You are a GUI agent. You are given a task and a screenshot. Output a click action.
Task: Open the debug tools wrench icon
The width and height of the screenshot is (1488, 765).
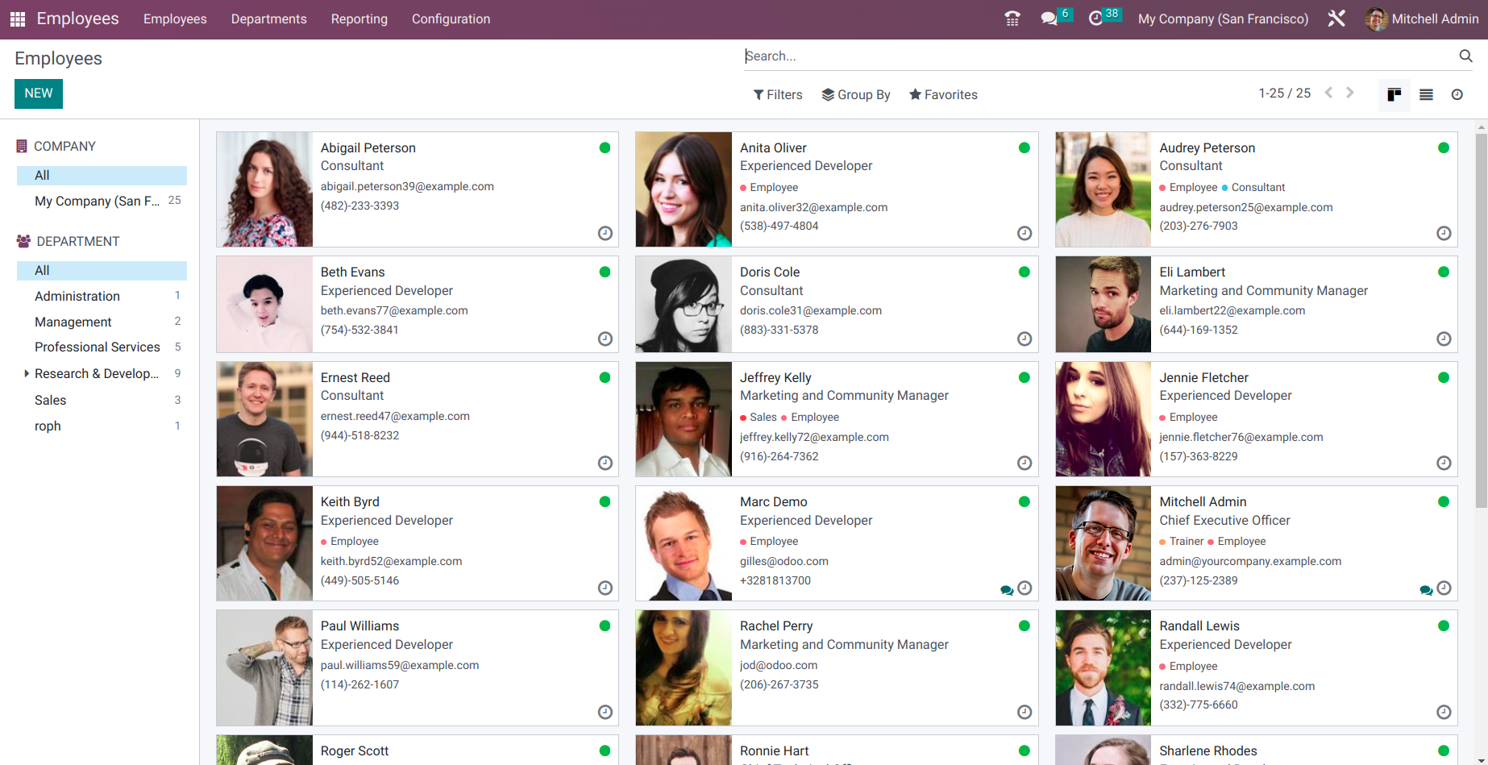(1336, 19)
